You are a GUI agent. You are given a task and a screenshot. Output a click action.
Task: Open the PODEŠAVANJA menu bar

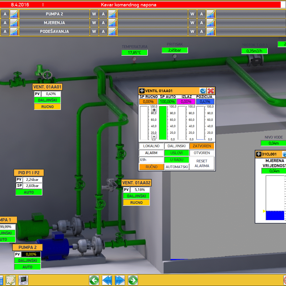tap(54, 32)
